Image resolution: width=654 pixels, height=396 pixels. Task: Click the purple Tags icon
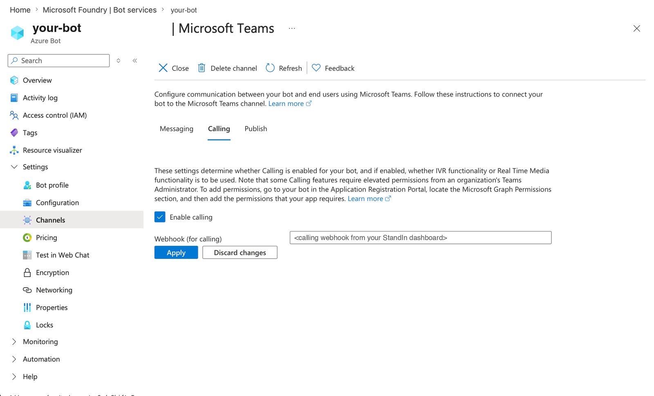click(x=14, y=133)
